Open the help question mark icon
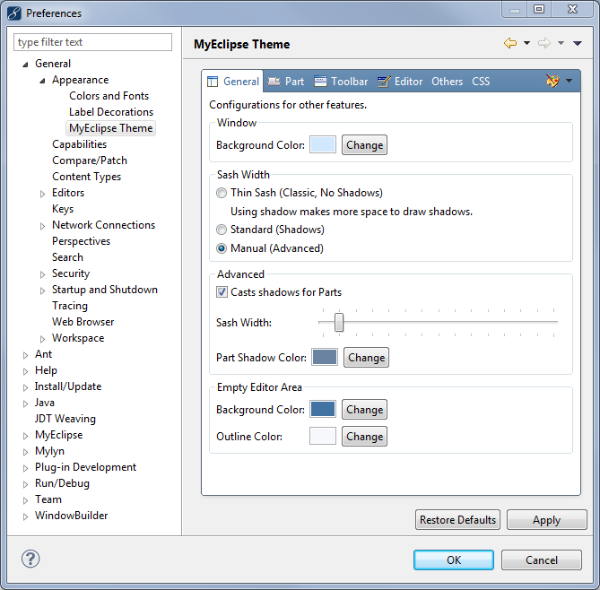Viewport: 600px width, 590px height. pyautogui.click(x=30, y=559)
